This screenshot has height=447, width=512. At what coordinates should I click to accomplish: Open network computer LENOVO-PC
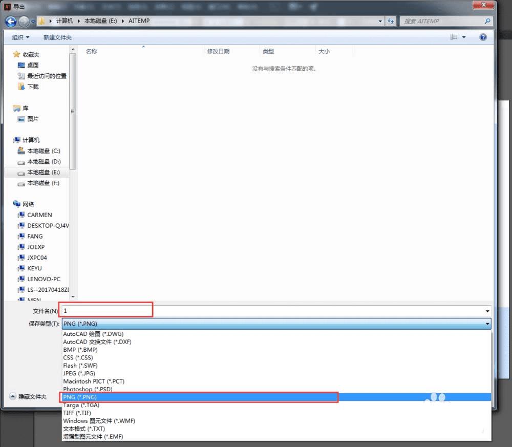(x=44, y=279)
